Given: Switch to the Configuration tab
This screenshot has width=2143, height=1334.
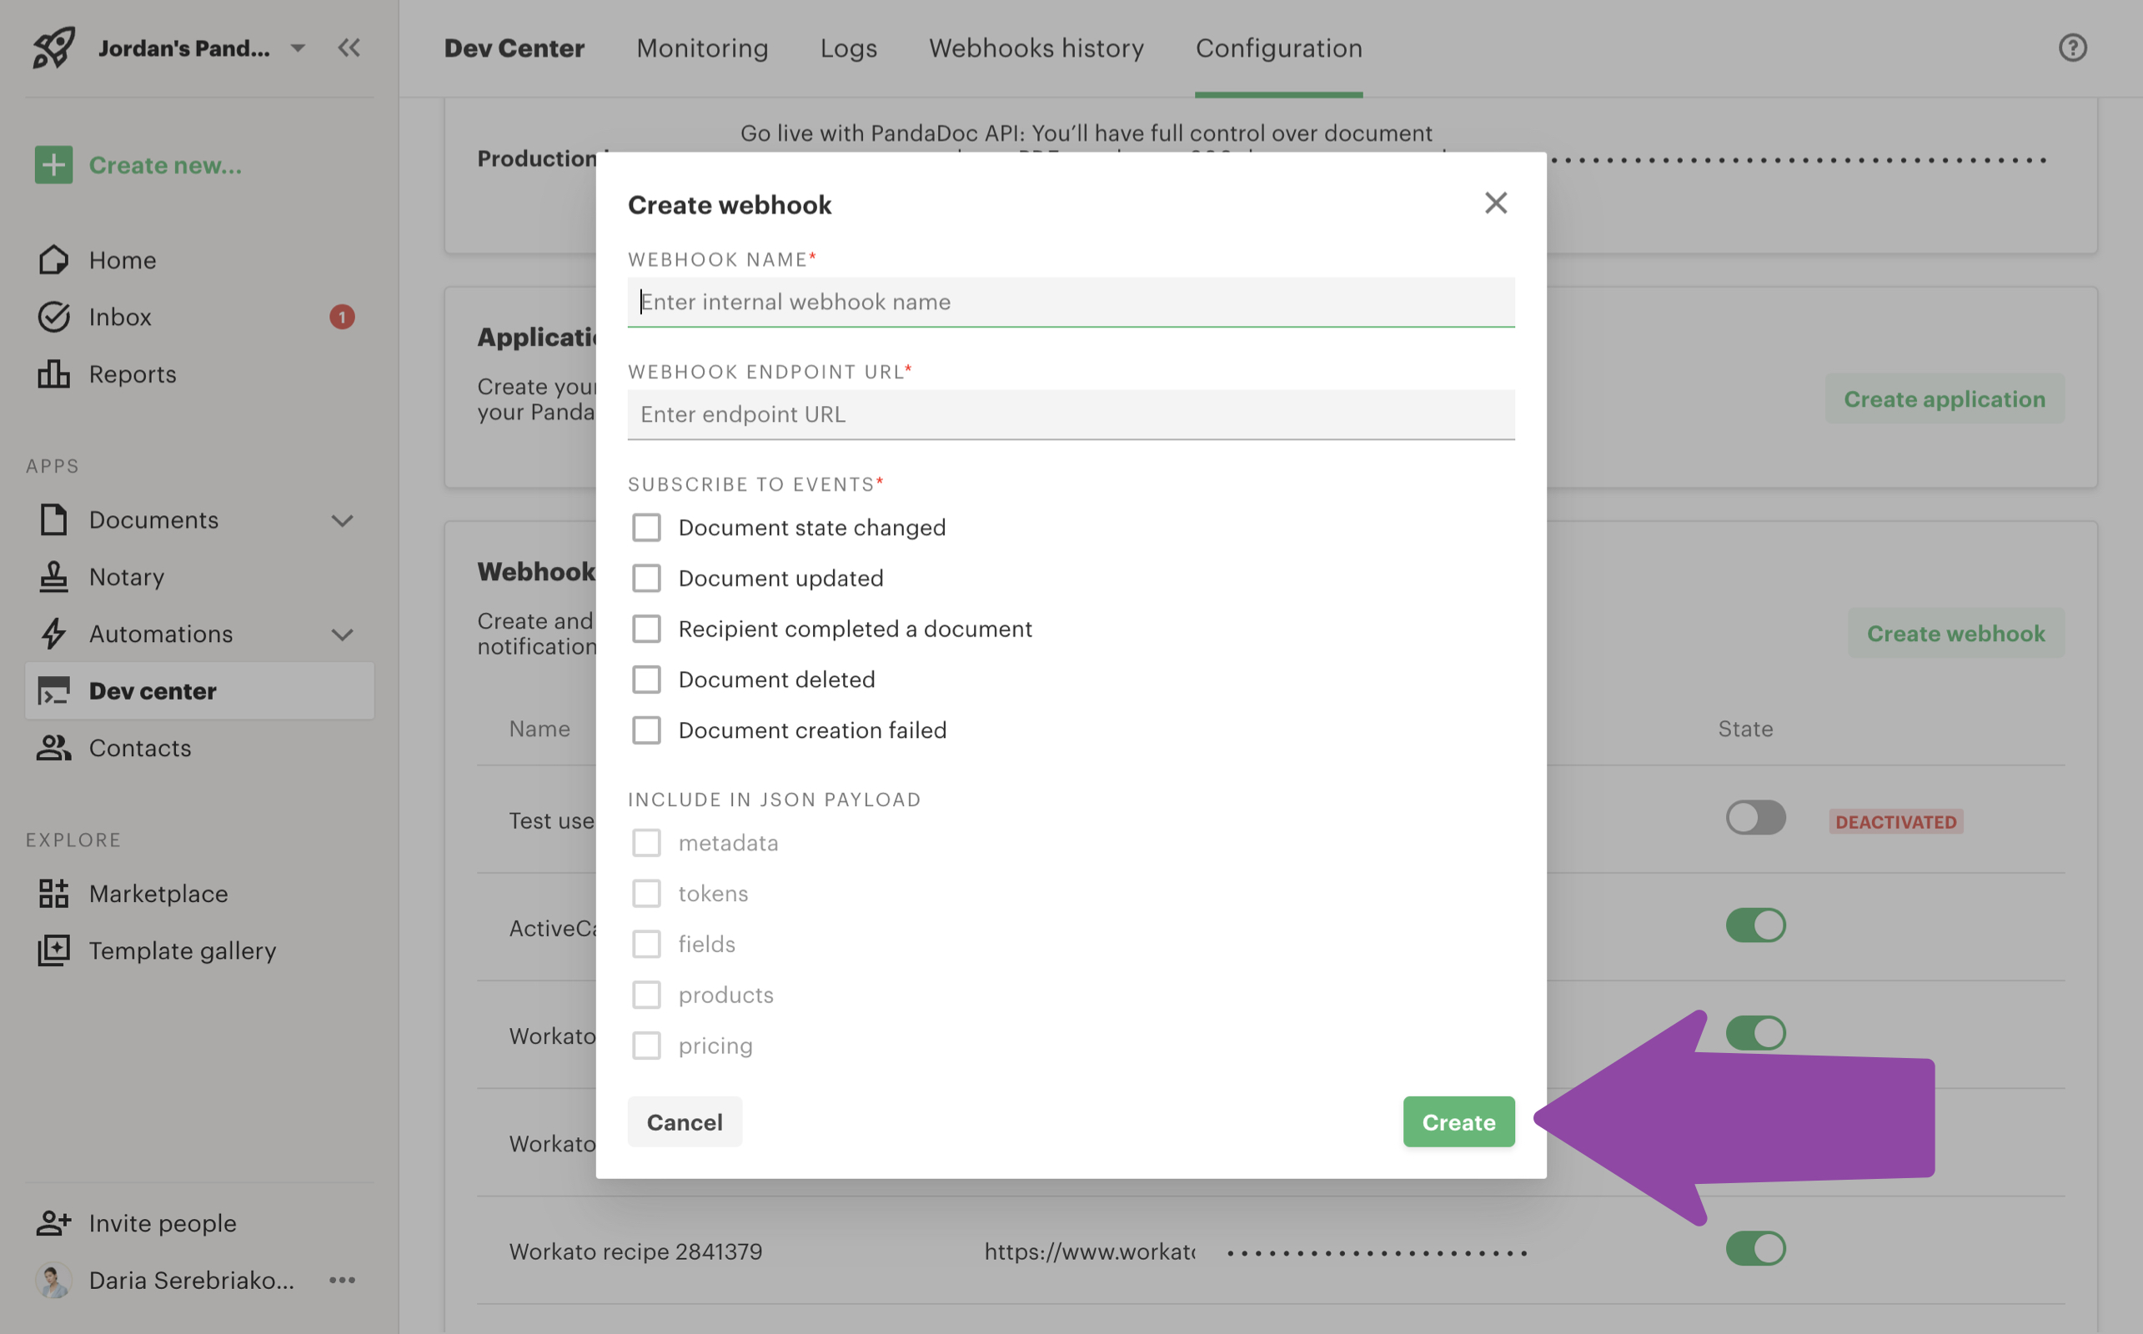Looking at the screenshot, I should (1280, 46).
